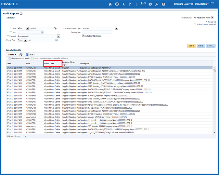Sort by Event Type column header

point(53,64)
